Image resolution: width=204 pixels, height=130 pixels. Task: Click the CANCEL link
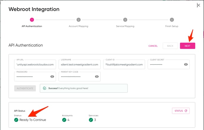click(153, 46)
